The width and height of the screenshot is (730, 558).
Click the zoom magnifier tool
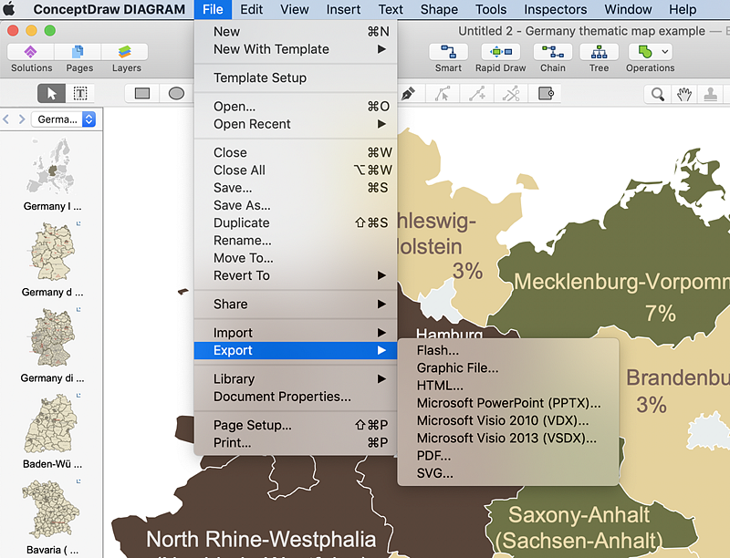657,94
